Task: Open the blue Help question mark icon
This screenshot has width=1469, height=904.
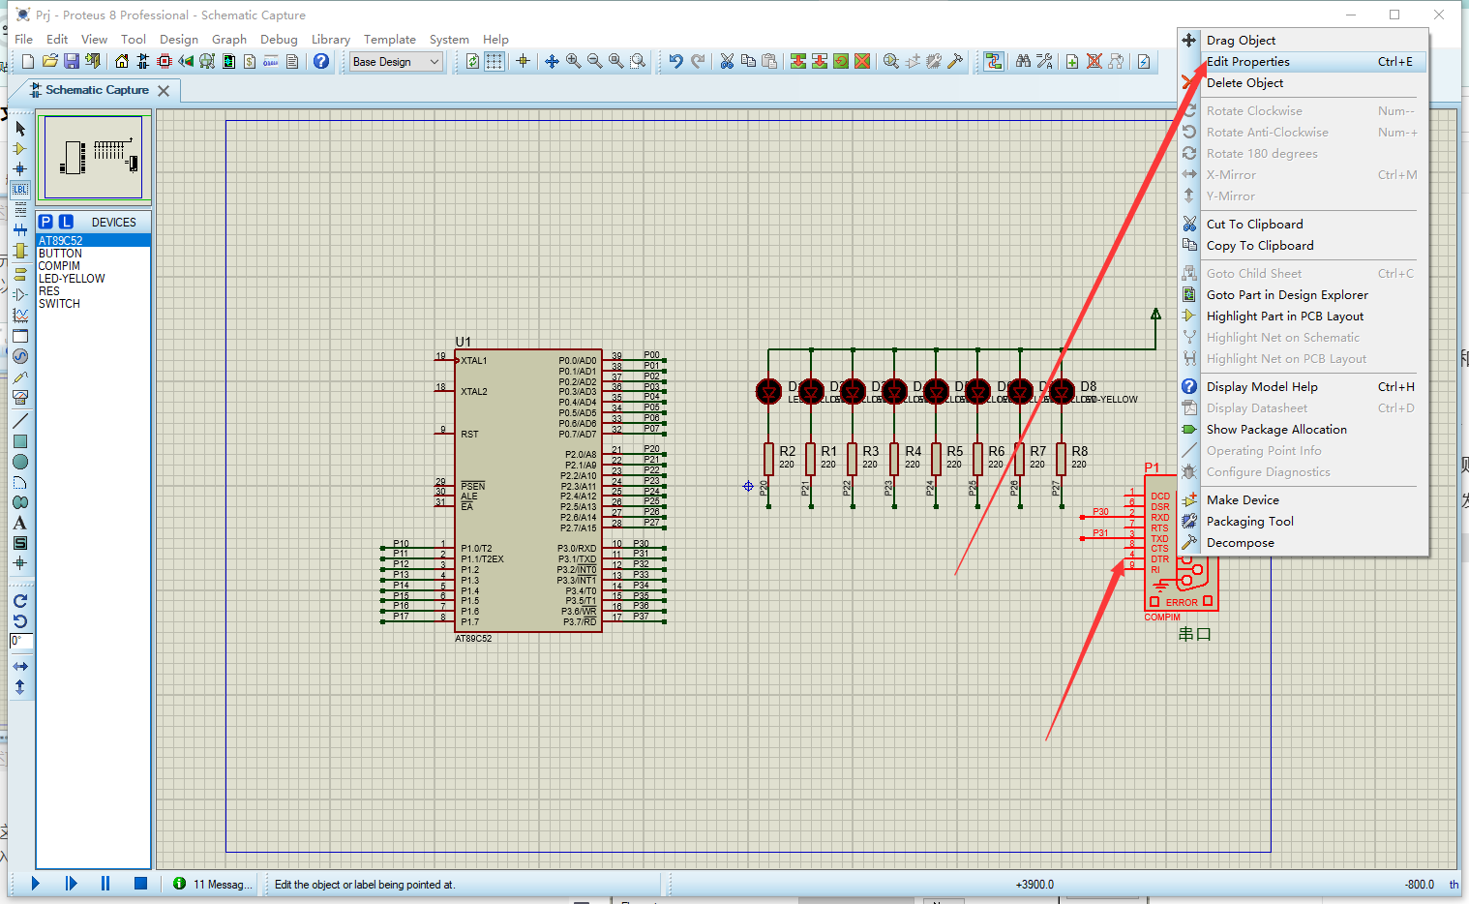Action: pyautogui.click(x=321, y=61)
